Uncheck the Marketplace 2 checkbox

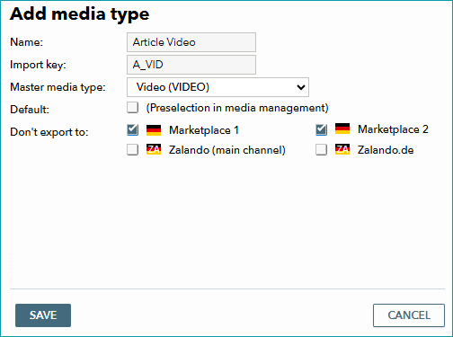tap(321, 129)
